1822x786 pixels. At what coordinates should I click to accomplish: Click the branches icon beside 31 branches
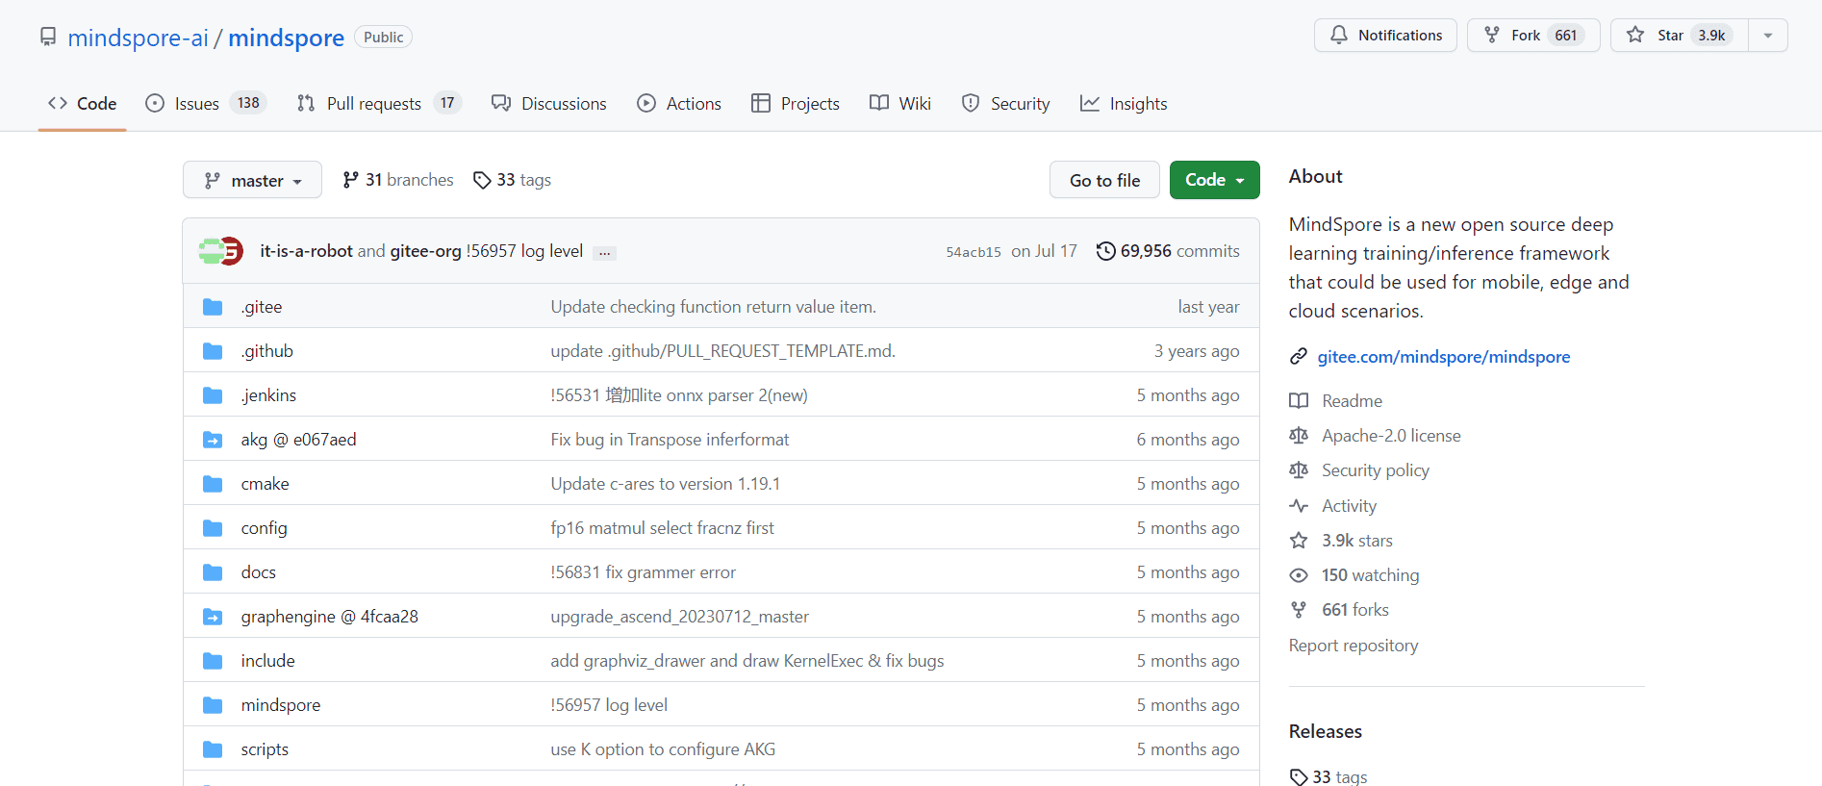(351, 180)
